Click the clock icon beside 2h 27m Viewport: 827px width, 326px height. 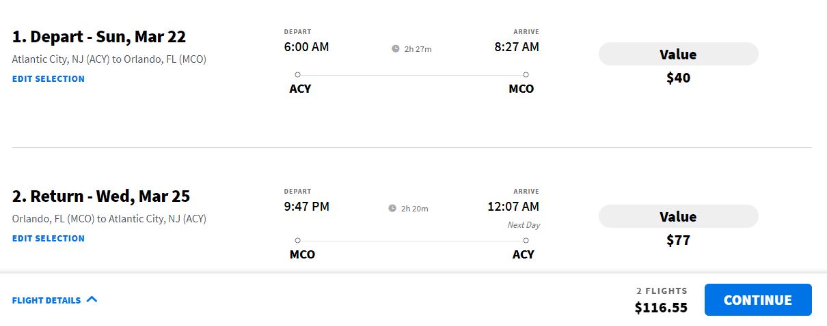(x=396, y=48)
